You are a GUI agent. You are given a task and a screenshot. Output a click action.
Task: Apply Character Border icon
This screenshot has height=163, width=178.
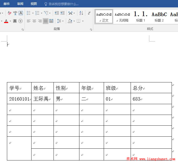[21, 13]
